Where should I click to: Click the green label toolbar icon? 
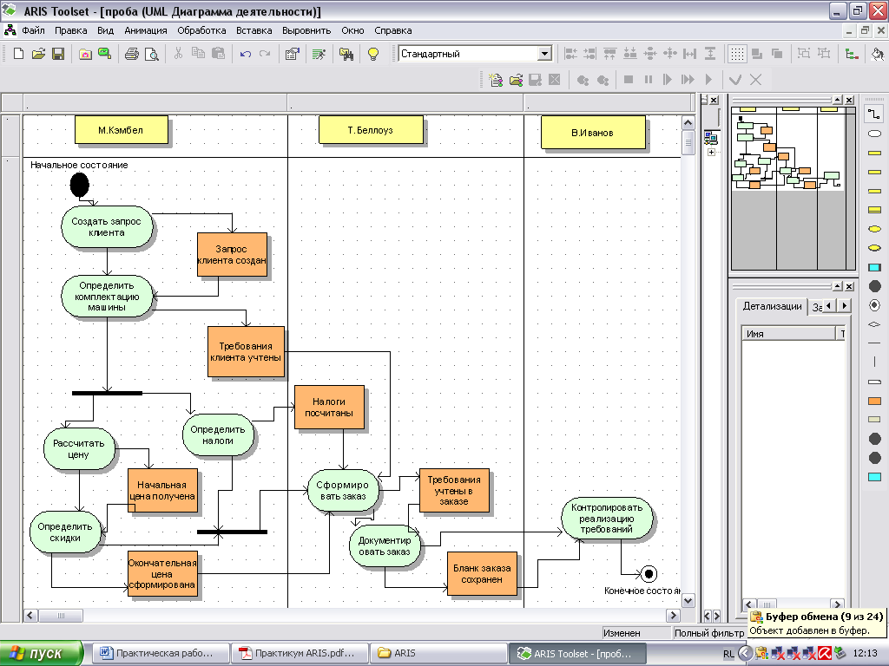coord(104,54)
